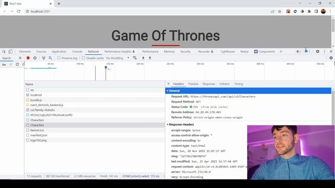
Task: Click the browser address bar
Action: pos(148,11)
